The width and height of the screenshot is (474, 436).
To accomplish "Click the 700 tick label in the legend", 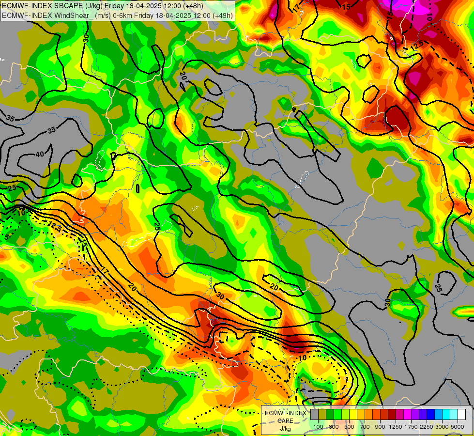I will (365, 427).
